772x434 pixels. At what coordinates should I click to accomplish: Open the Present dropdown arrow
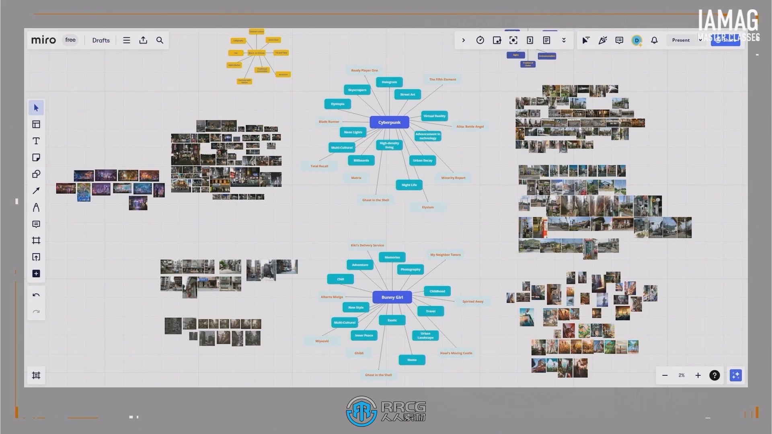pyautogui.click(x=700, y=40)
